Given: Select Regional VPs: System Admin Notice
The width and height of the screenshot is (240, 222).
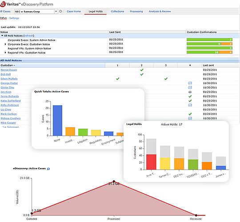Looking at the screenshot, I should [x=29, y=48].
